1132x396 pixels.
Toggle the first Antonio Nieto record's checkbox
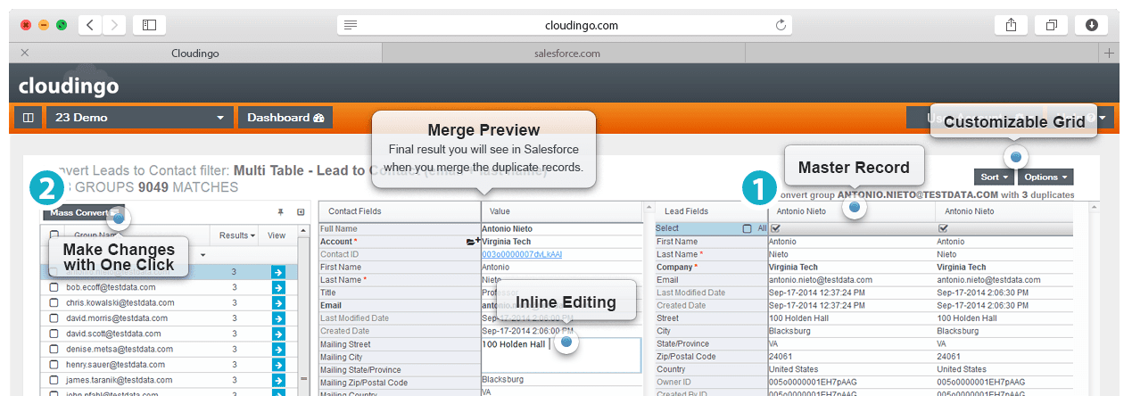(x=775, y=229)
